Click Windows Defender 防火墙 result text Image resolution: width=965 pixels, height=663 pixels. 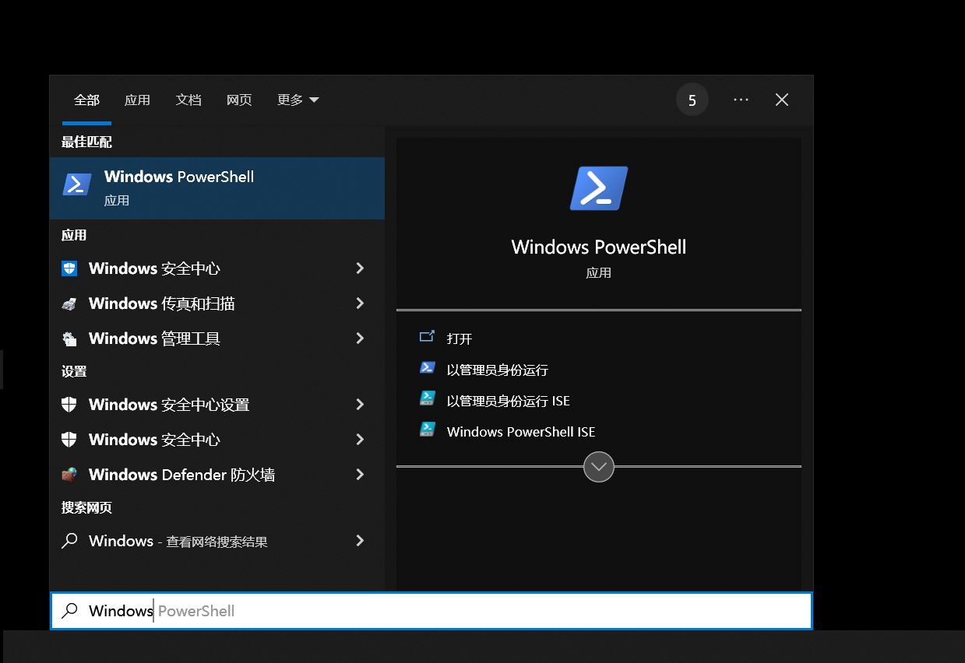click(x=181, y=475)
